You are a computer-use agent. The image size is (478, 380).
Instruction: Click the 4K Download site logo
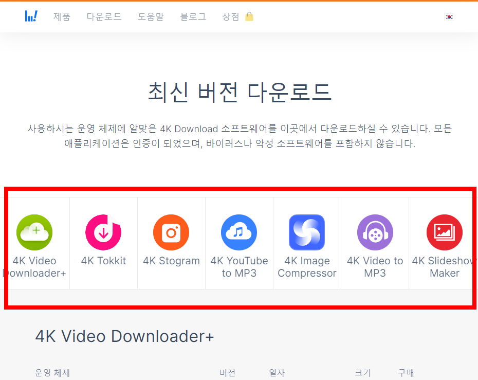click(31, 16)
